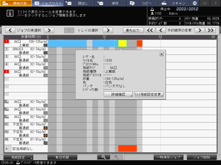The width and height of the screenshot is (221, 165).
Task: Click the 詳細確認 button
Action: [x=118, y=94]
